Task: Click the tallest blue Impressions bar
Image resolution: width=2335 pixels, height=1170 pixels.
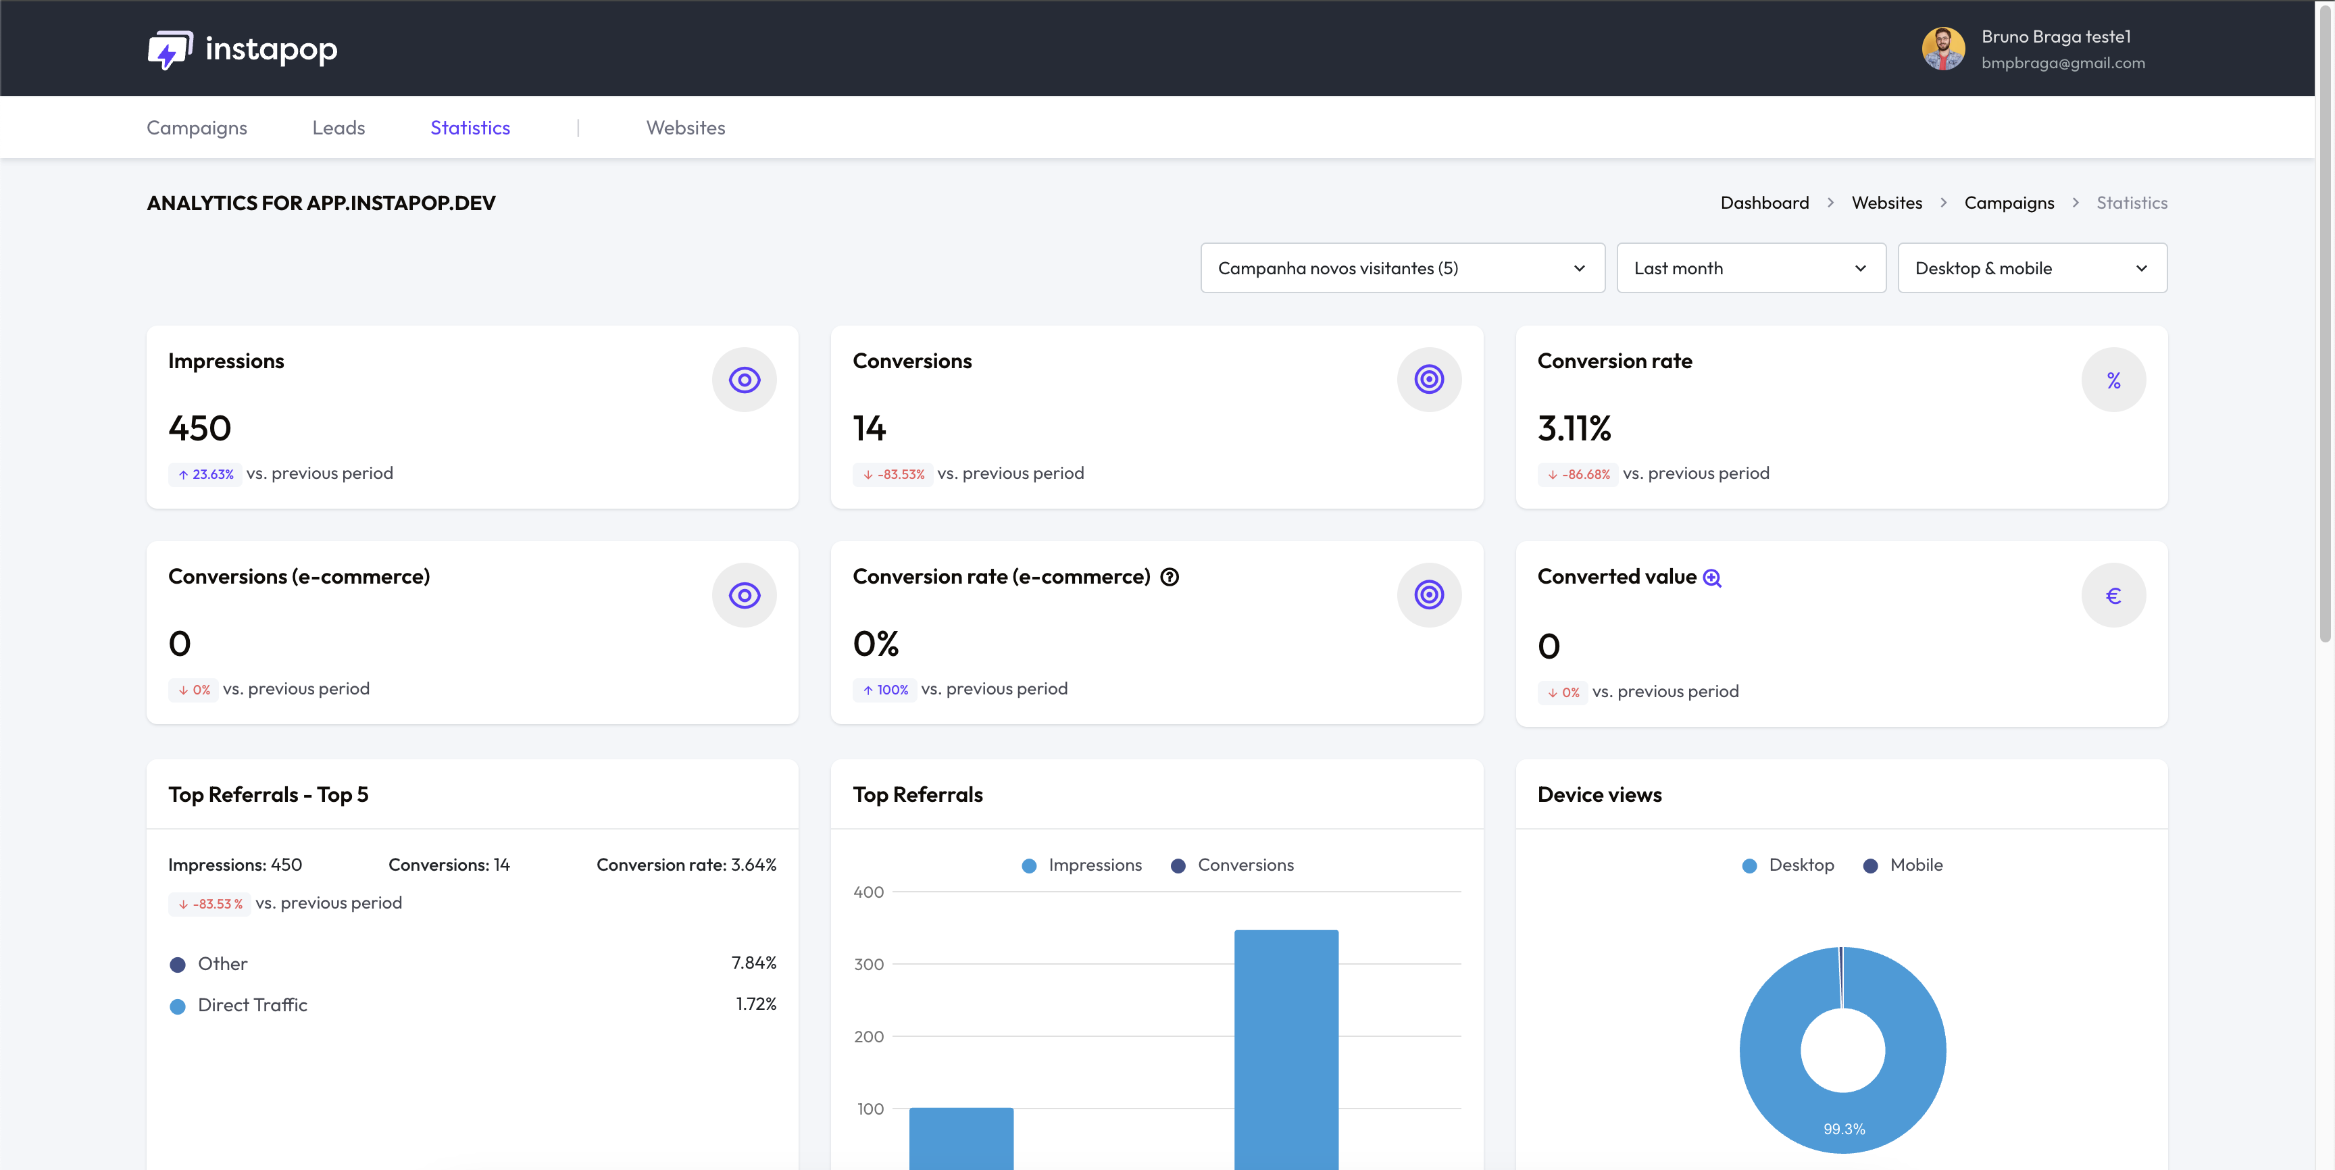Action: point(1285,1050)
